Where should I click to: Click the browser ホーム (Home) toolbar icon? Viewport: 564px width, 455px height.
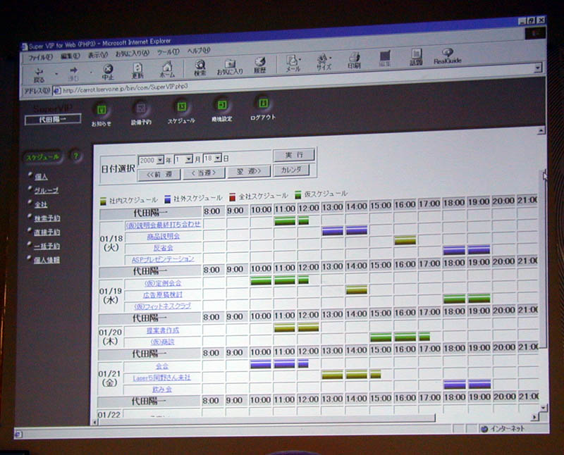167,70
